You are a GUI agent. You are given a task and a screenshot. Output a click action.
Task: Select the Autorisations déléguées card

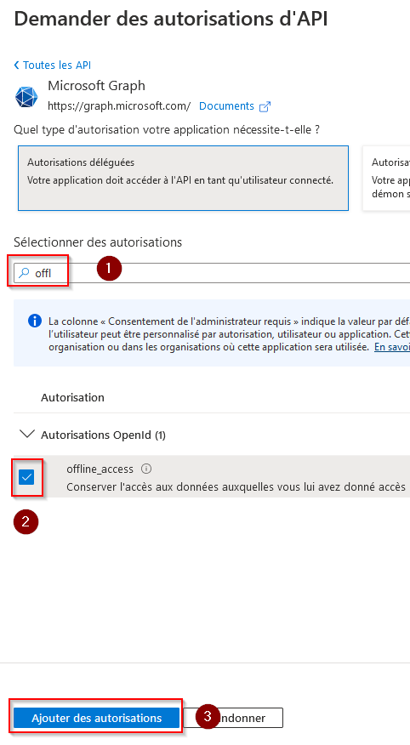click(x=183, y=179)
